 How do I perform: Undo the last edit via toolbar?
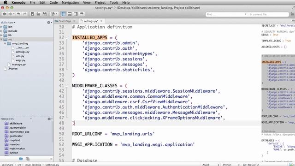point(18,14)
